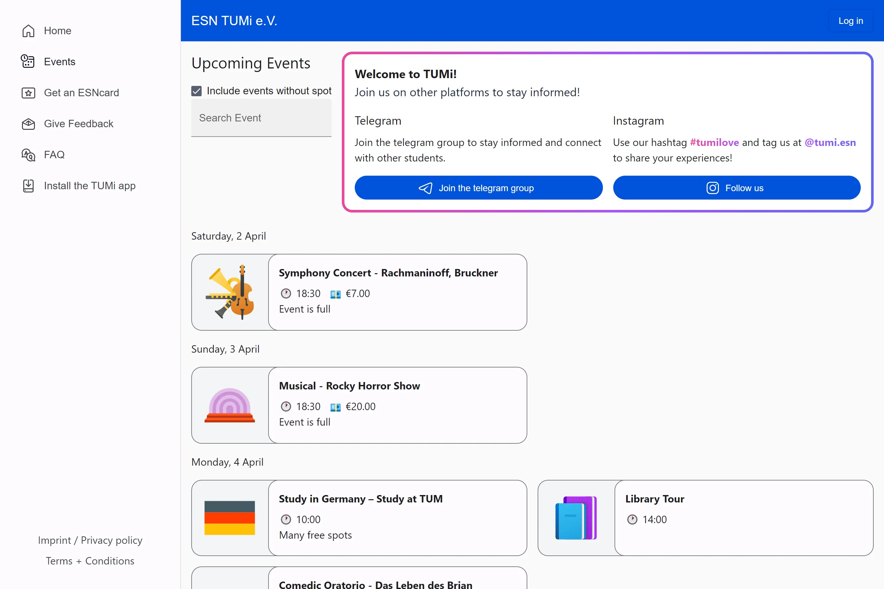The width and height of the screenshot is (884, 589).
Task: Open Study in Germany – Study at TUM title
Action: [x=361, y=499]
